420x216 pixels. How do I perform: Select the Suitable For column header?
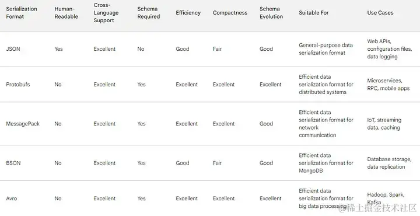[x=314, y=13]
